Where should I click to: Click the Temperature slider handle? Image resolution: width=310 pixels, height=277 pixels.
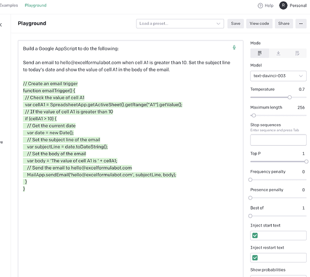coord(289,98)
